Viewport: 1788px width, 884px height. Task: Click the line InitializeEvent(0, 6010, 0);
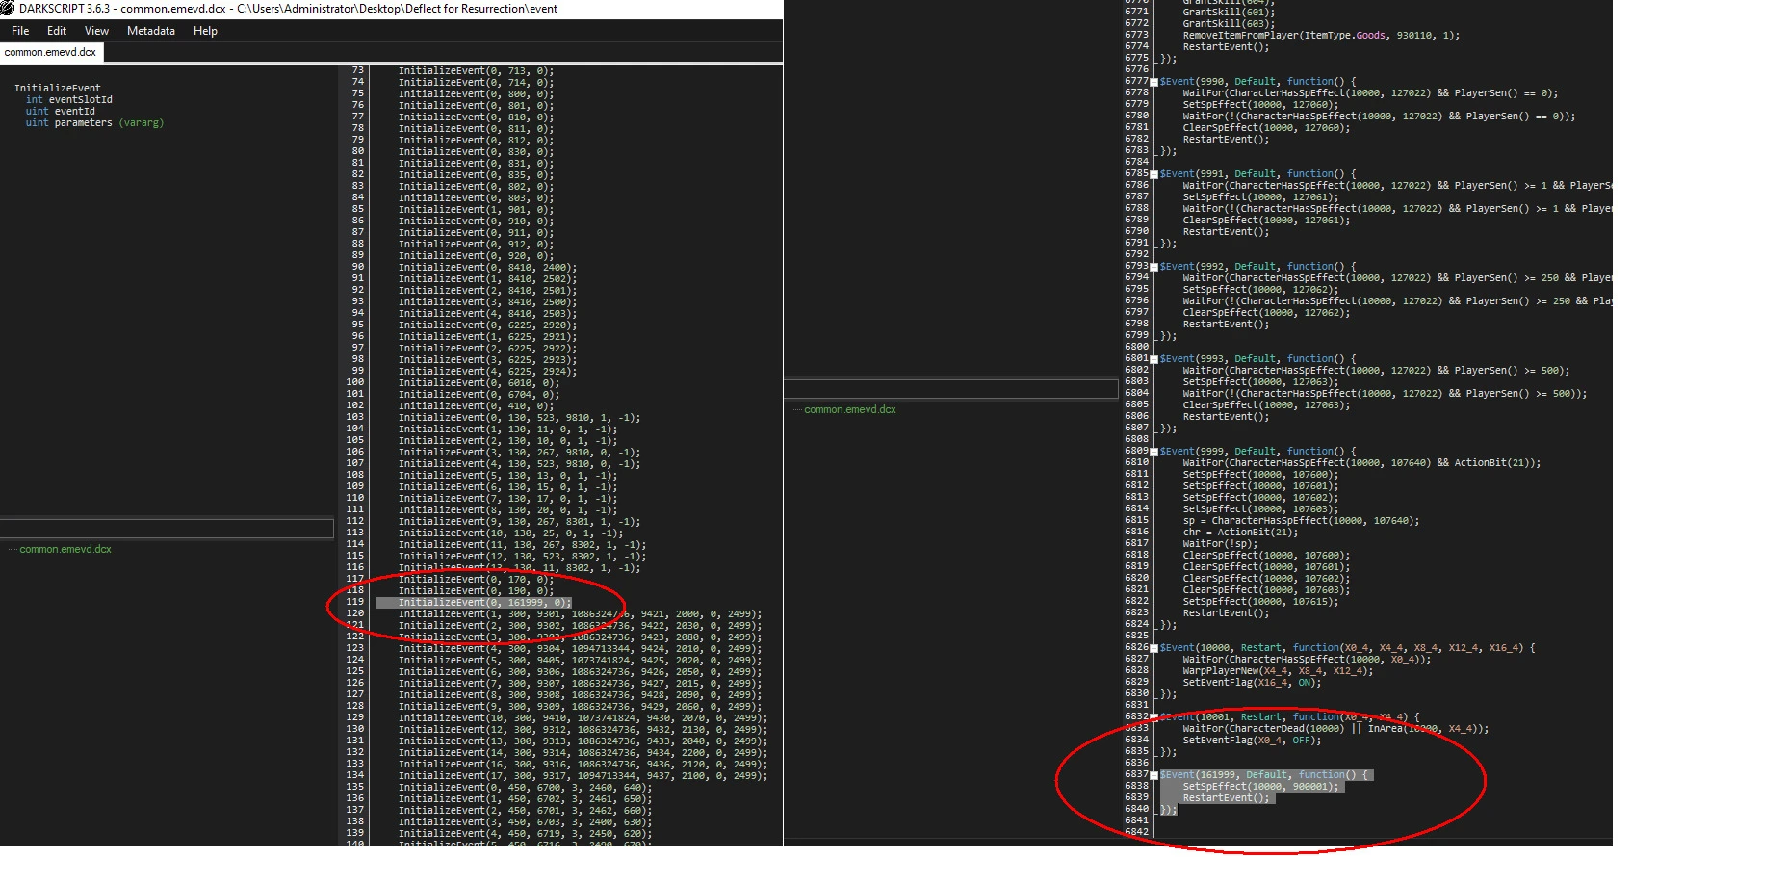(x=479, y=382)
